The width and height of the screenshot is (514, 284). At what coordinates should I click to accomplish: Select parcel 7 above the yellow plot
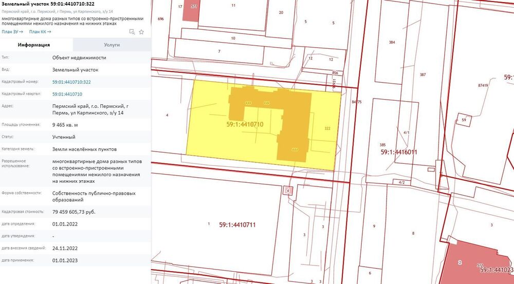[x=219, y=51]
